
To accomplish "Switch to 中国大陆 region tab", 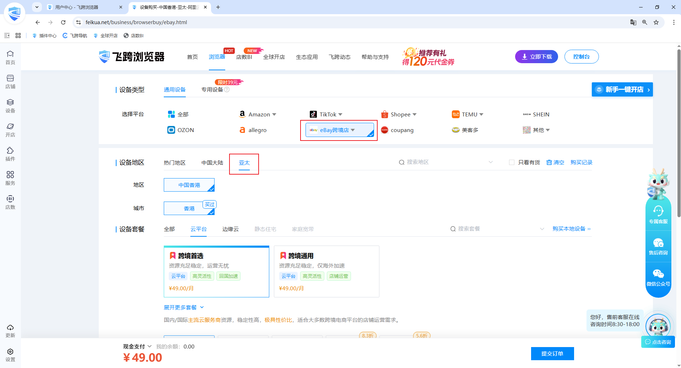I will 212,163.
